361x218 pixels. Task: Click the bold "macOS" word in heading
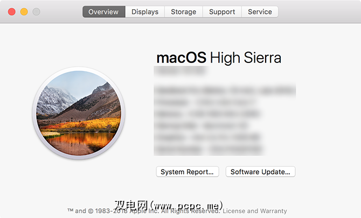pyautogui.click(x=180, y=58)
